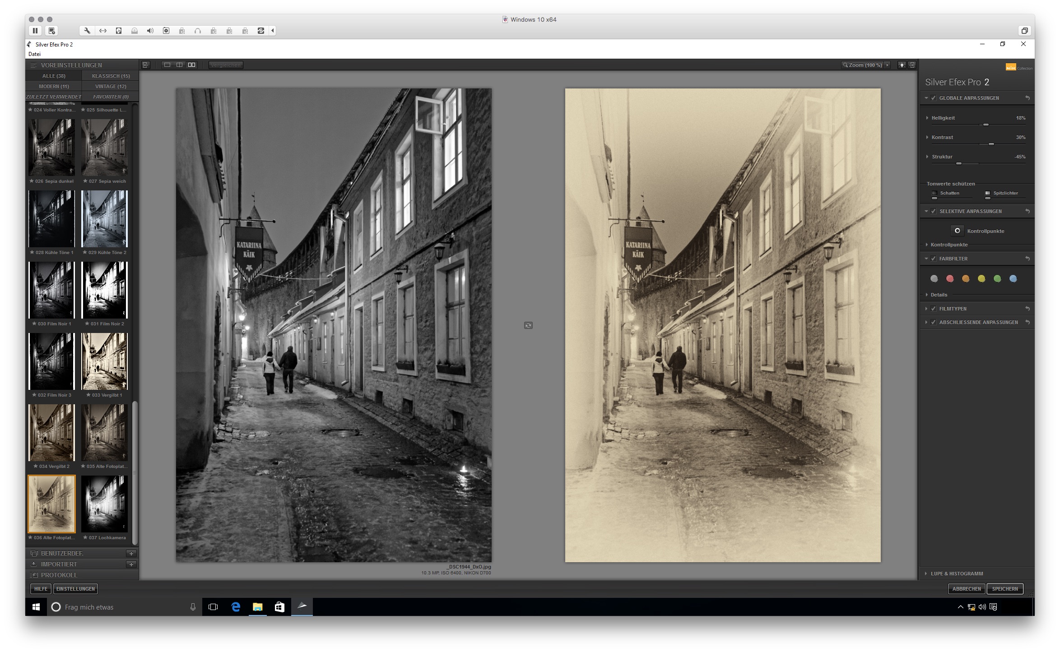The image size is (1060, 652).
Task: Reset Abschliessende Anpassungen with the arrow icon
Action: tap(1027, 322)
